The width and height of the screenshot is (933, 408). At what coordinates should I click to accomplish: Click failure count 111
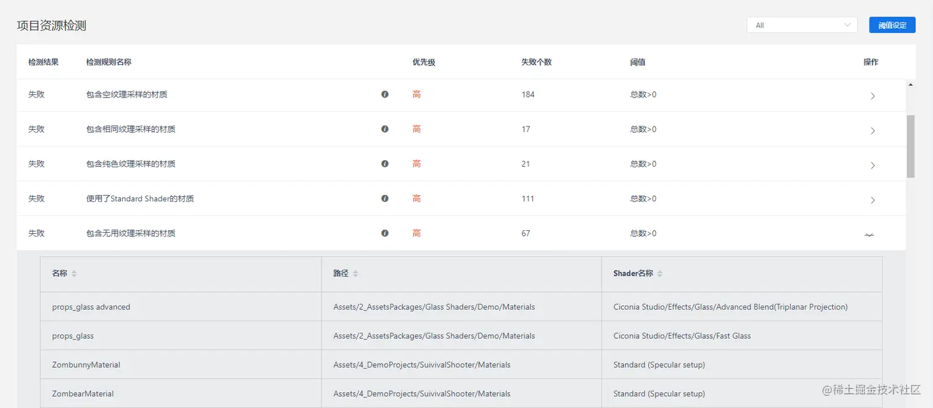(528, 199)
